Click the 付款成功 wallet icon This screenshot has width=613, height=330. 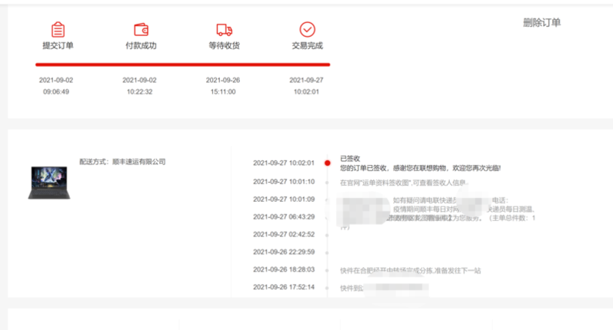[141, 29]
